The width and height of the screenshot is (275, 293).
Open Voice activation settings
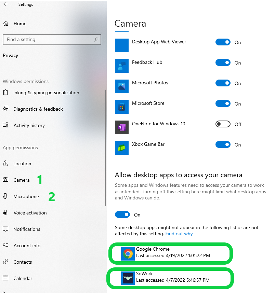pyautogui.click(x=30, y=213)
